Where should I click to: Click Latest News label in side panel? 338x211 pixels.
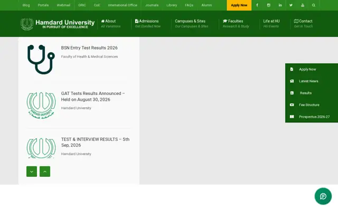(x=308, y=81)
